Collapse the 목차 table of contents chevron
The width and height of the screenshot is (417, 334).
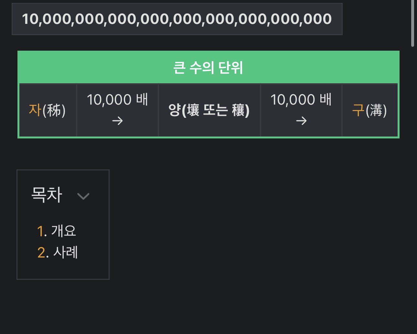coord(83,196)
